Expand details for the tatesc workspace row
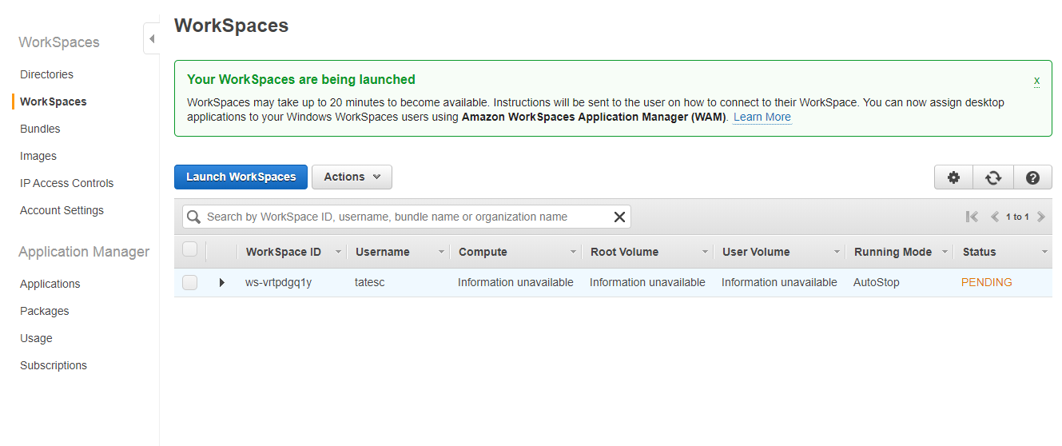The image size is (1062, 446). [x=222, y=282]
